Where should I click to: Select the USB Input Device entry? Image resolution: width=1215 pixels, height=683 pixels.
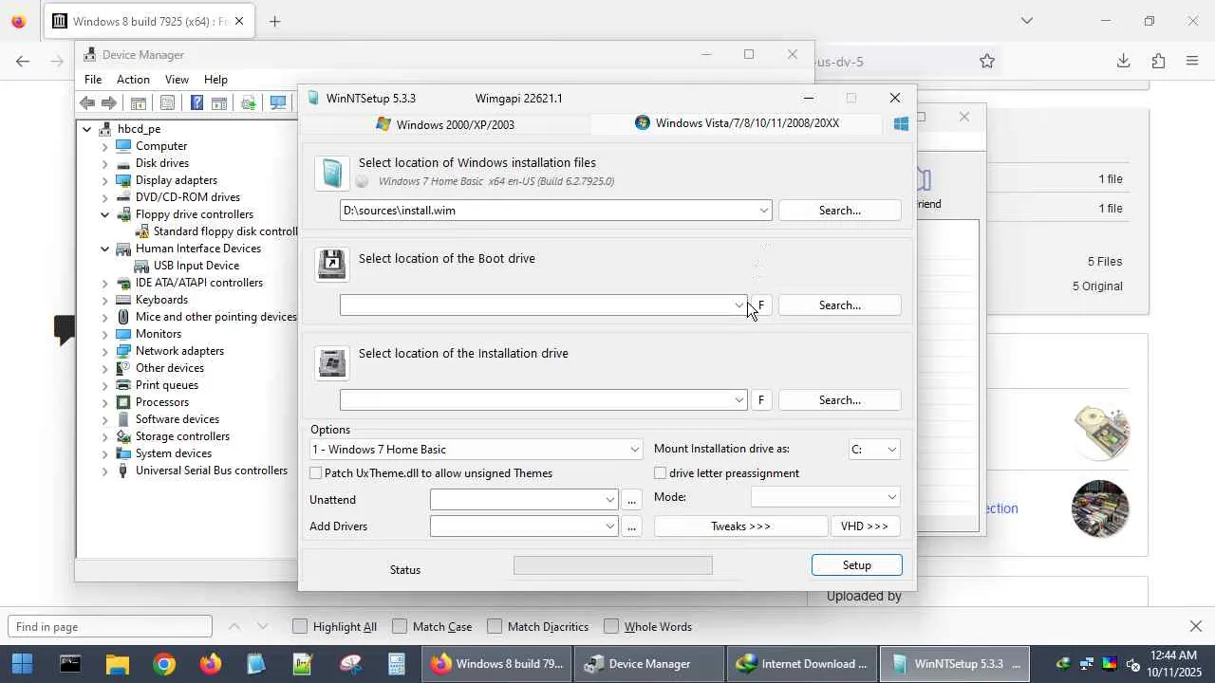(196, 266)
